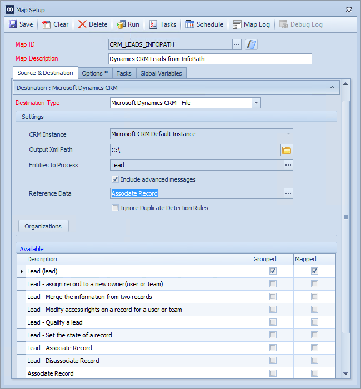Click scroll down arrow of main panel
Screen dimensions: 361x389
(x=345, y=373)
